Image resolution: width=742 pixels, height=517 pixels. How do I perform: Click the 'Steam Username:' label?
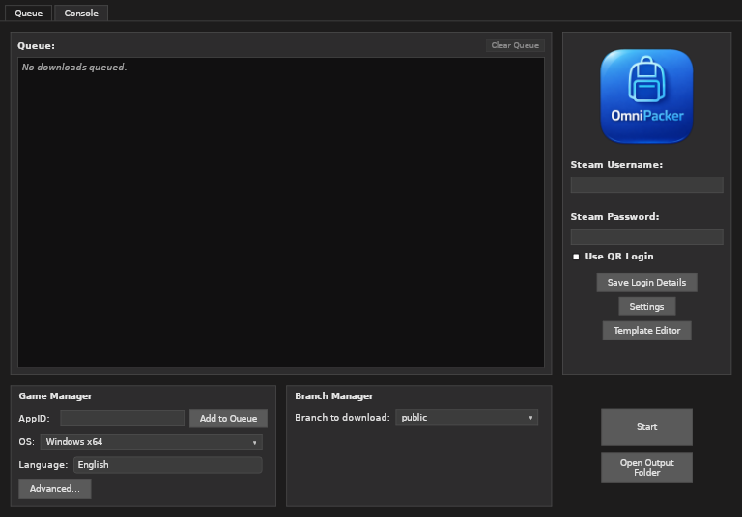tap(616, 165)
